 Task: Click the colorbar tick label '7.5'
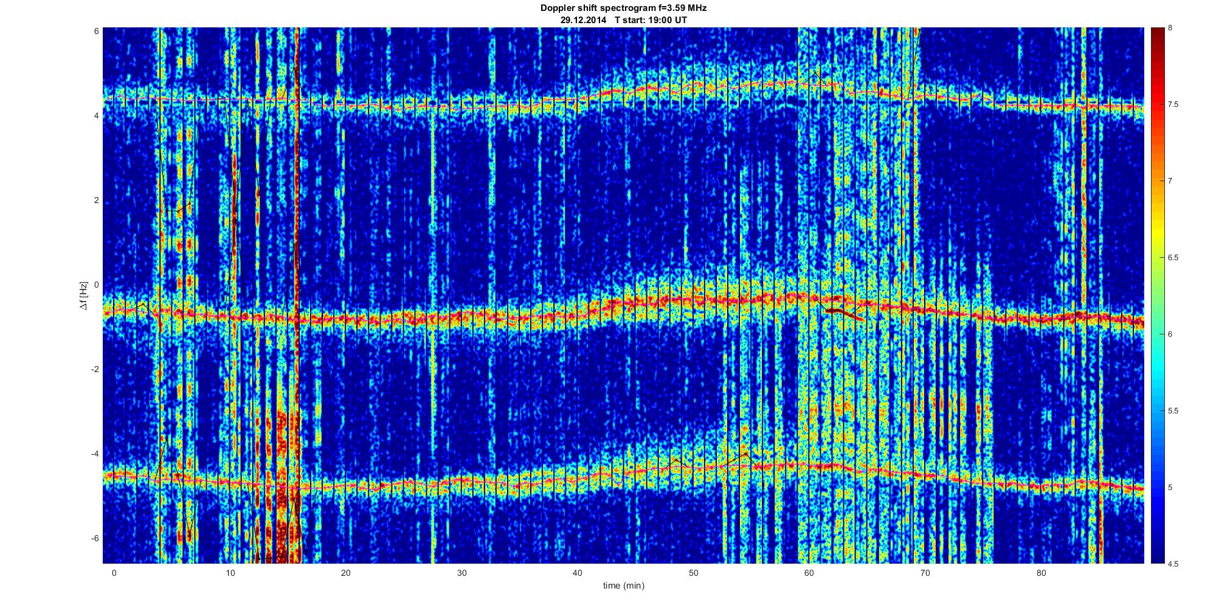1173,105
